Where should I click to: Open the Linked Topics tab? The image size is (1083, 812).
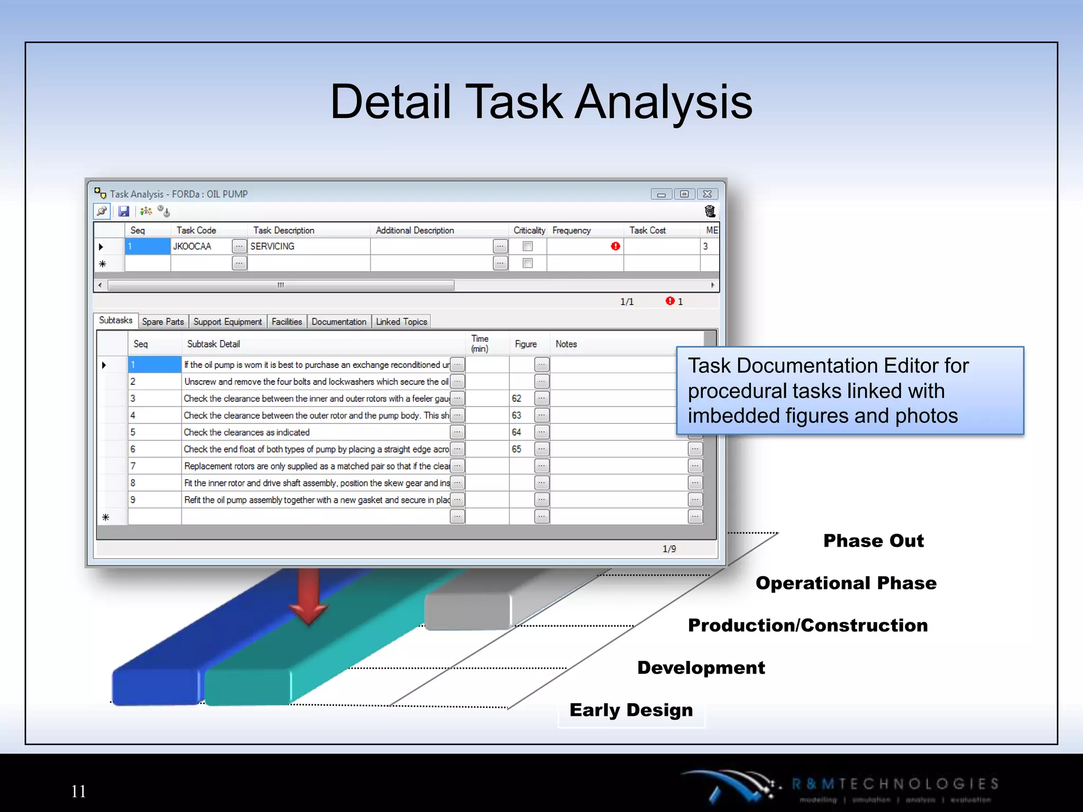click(x=401, y=321)
